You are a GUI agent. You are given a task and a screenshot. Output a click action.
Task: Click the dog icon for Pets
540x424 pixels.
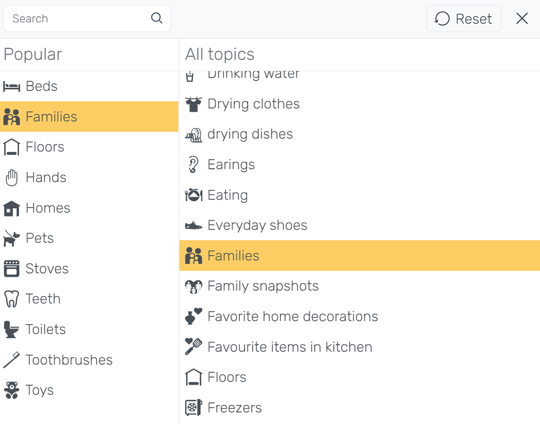coord(12,238)
